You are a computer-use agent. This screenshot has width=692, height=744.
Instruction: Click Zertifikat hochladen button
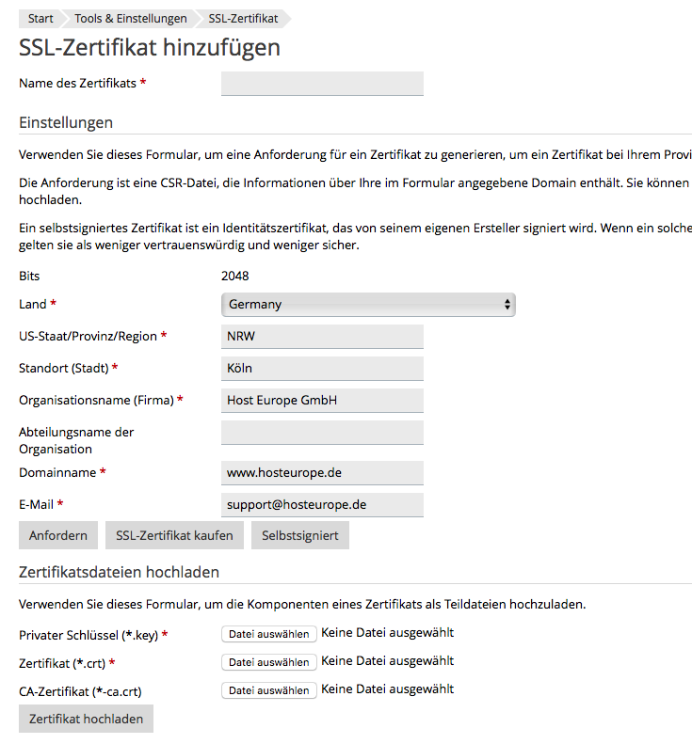(86, 719)
